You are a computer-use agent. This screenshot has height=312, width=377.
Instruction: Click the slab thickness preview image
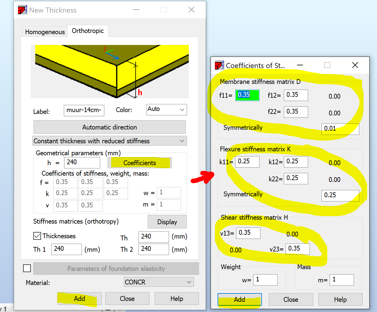(110, 72)
